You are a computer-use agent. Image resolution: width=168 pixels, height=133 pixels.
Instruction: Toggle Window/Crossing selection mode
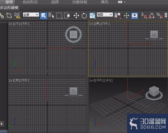pyautogui.click(x=67, y=16)
